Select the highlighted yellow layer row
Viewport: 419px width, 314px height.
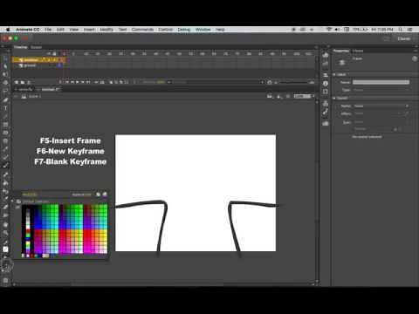38,60
